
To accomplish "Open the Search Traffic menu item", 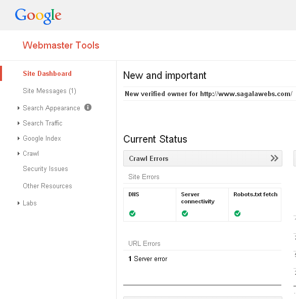I will (42, 123).
